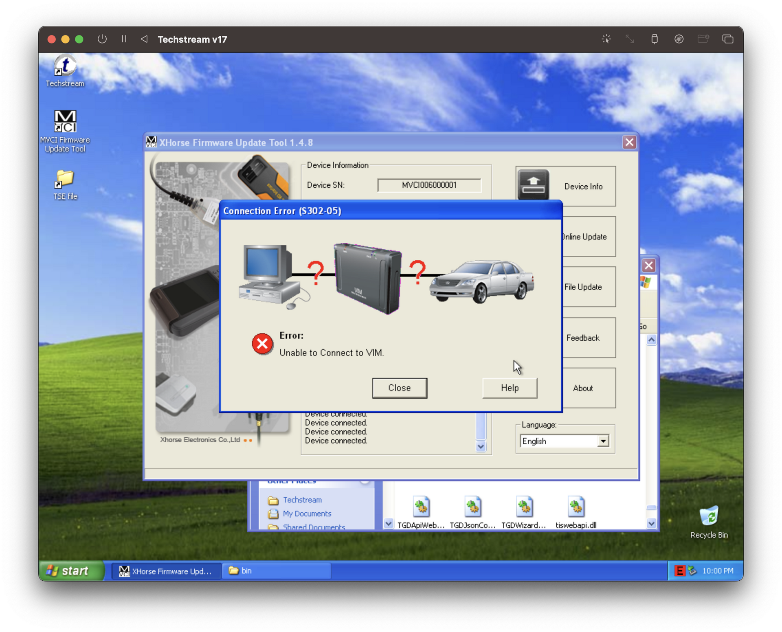782x632 pixels.
Task: Open the Recycle Bin
Action: tap(709, 522)
